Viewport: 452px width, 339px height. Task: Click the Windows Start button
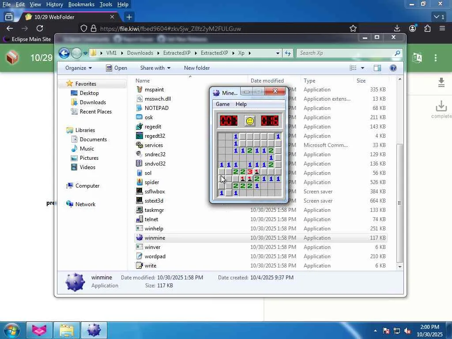point(12,330)
